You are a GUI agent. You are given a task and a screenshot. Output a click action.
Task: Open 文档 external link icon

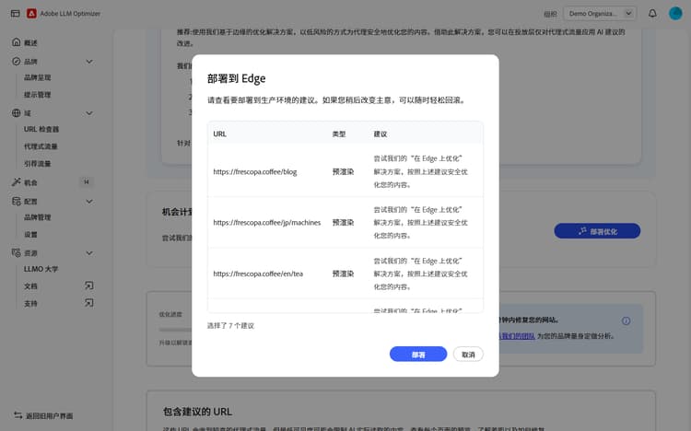(x=89, y=285)
